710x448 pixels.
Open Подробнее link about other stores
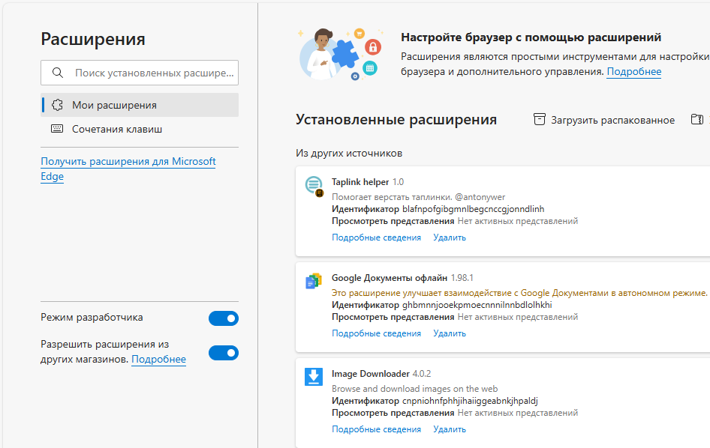[x=158, y=359]
